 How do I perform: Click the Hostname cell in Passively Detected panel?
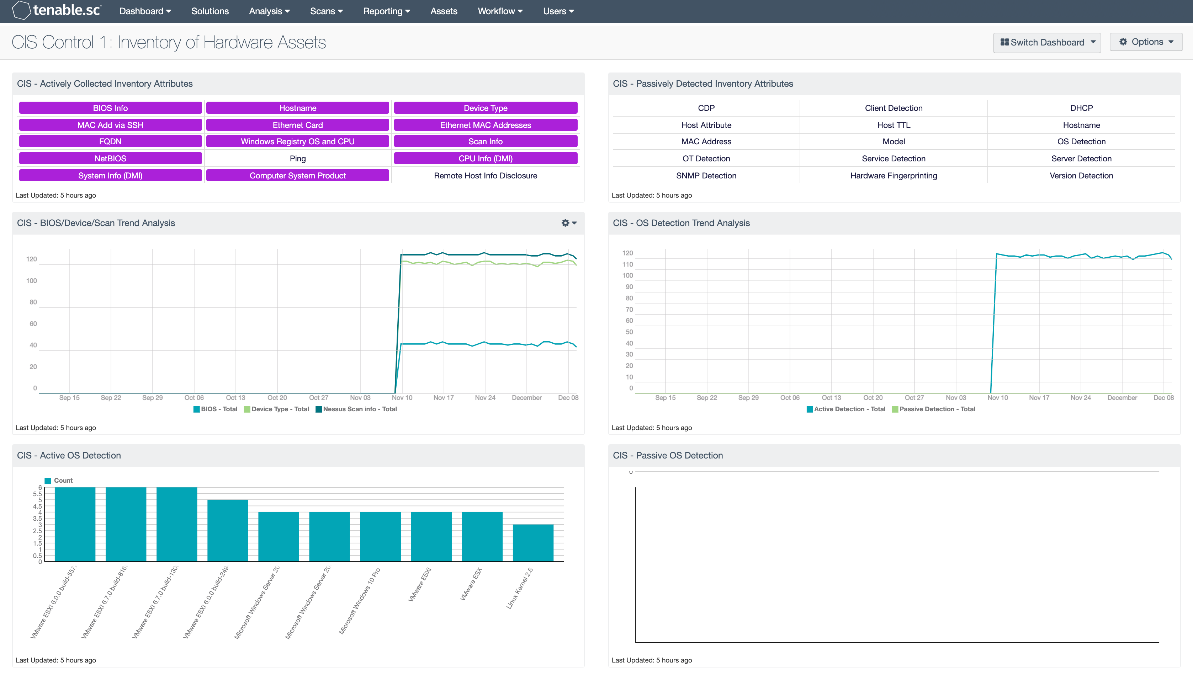(1081, 125)
